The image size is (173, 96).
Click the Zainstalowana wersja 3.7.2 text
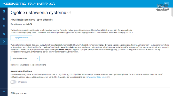coord(21,24)
